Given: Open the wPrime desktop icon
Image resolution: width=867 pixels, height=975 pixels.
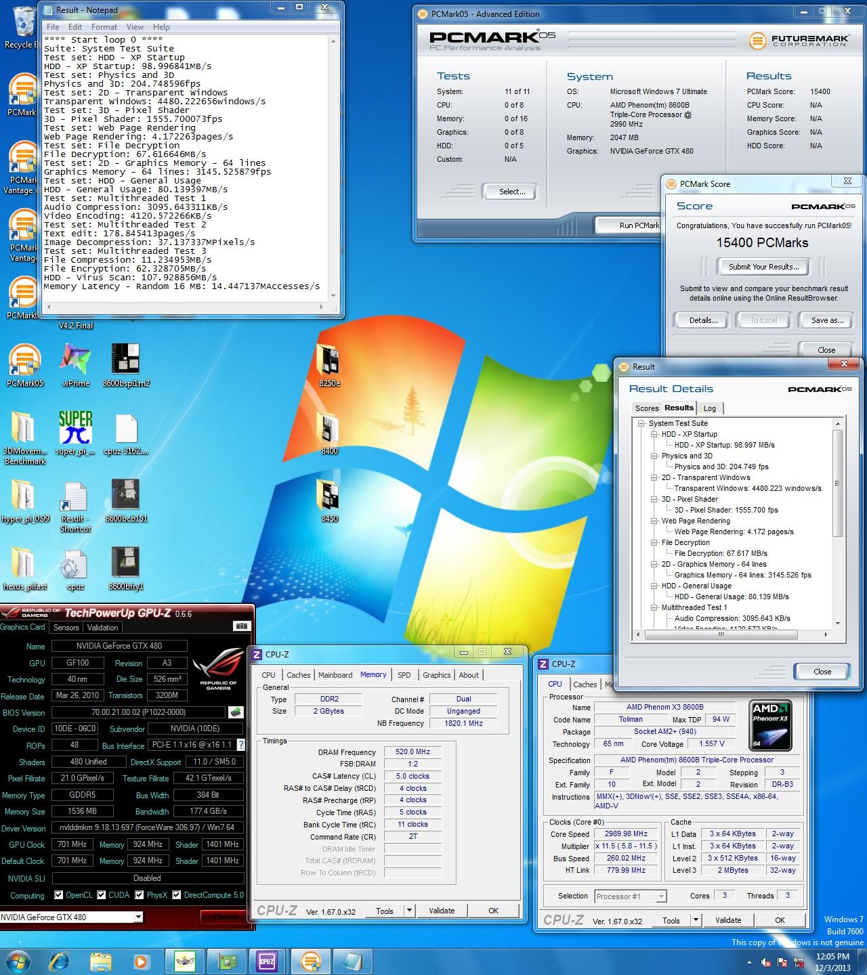Looking at the screenshot, I should 75,364.
